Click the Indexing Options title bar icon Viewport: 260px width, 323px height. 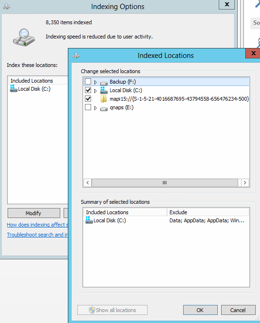point(6,6)
